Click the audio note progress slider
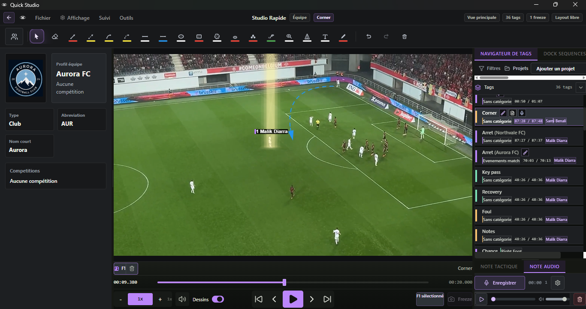The image size is (586, 309). tap(514, 299)
